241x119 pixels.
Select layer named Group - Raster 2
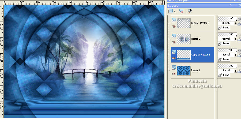[x=200, y=23]
